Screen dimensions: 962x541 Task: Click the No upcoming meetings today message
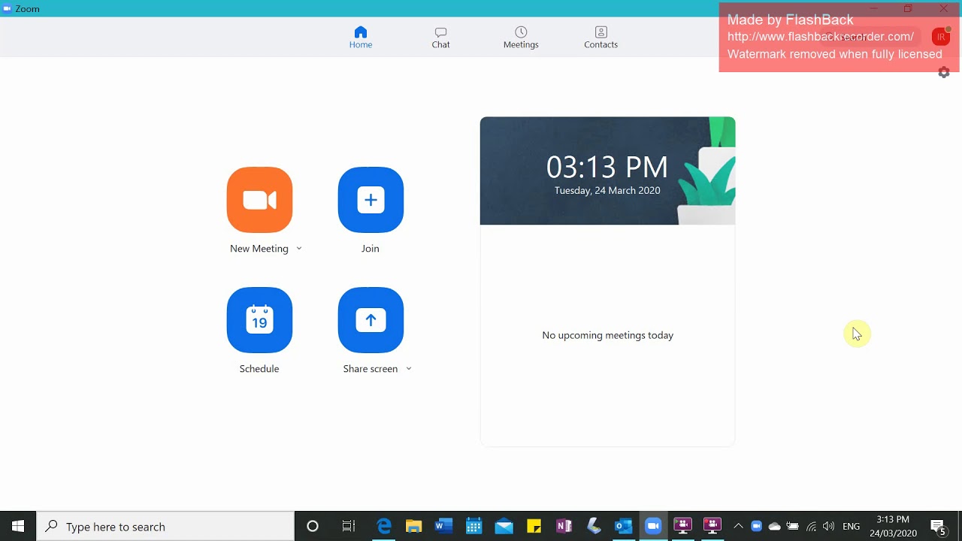[607, 335]
